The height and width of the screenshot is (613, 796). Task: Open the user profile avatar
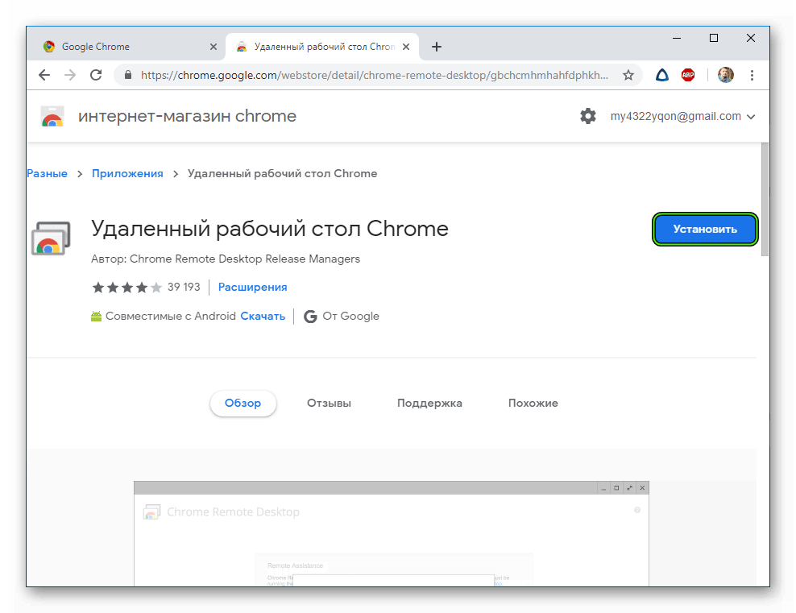725,75
